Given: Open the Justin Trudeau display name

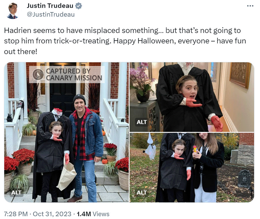Looking at the screenshot, I should coord(50,6).
